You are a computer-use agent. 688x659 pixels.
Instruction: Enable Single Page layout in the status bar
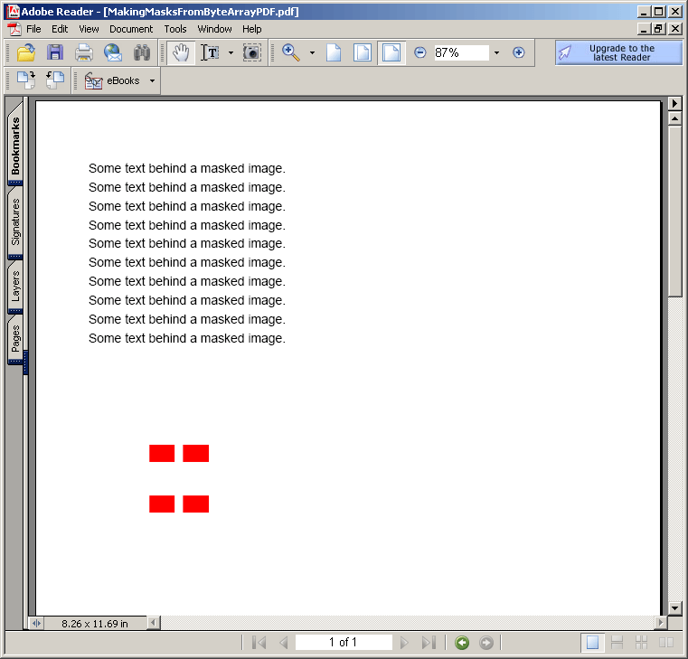coord(592,643)
